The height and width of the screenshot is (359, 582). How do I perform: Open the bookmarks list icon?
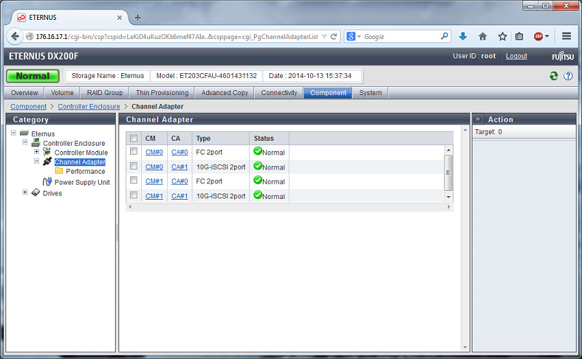tap(519, 36)
